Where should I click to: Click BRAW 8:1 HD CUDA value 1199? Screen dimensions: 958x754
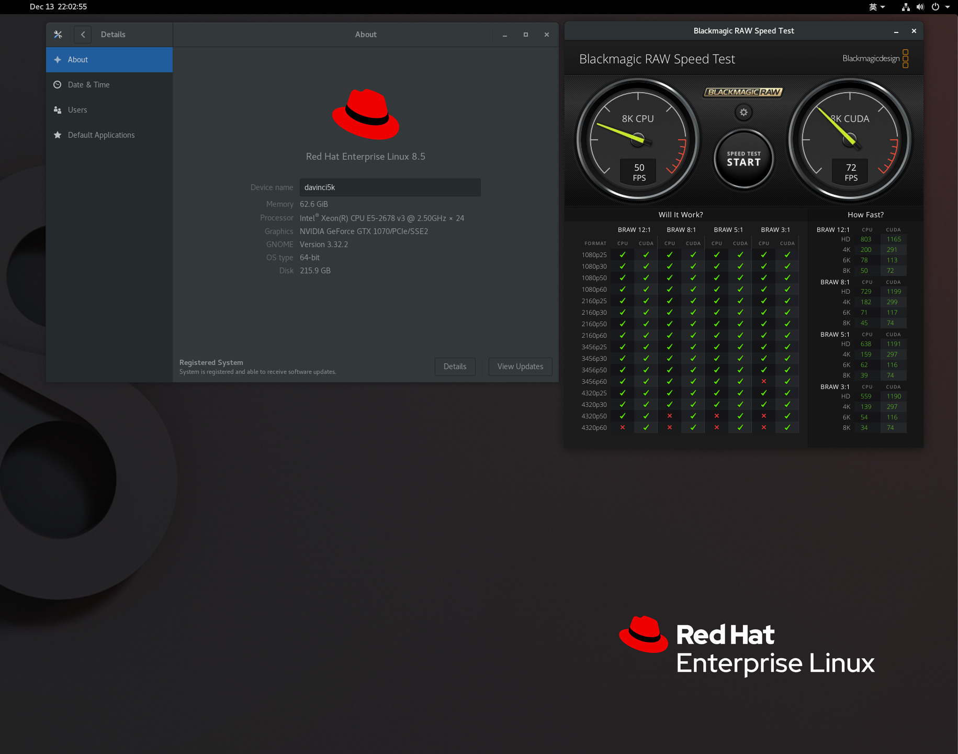click(x=894, y=292)
